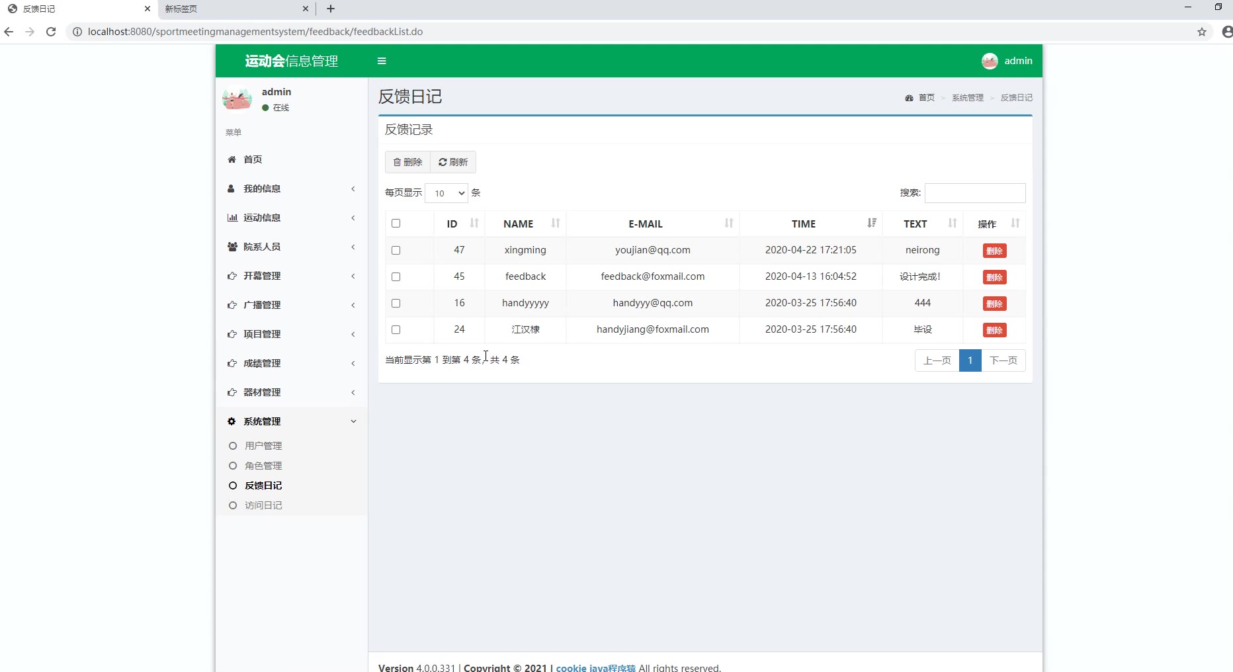
Task: Toggle the hamburger sidebar menu icon
Action: pyautogui.click(x=382, y=61)
